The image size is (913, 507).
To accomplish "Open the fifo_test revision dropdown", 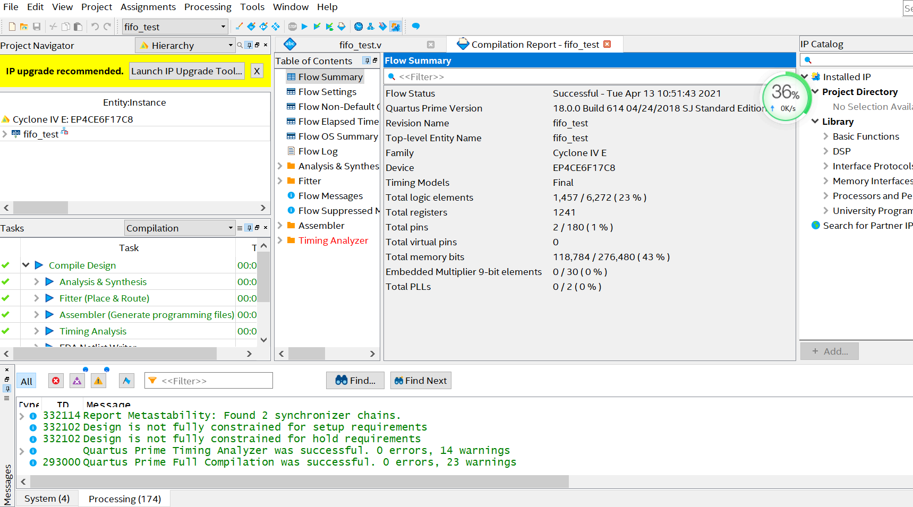I will (x=175, y=27).
